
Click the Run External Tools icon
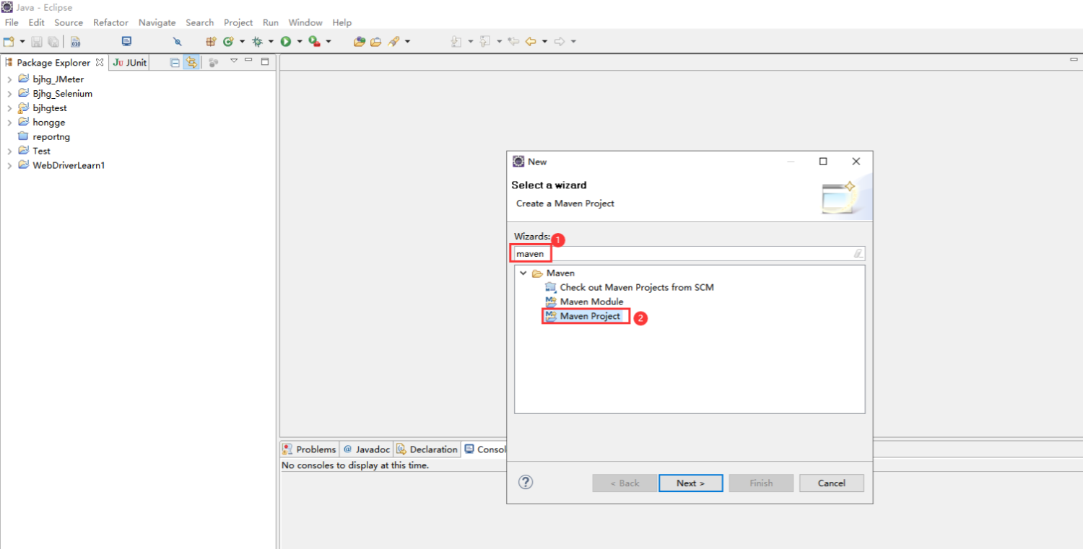pos(315,41)
